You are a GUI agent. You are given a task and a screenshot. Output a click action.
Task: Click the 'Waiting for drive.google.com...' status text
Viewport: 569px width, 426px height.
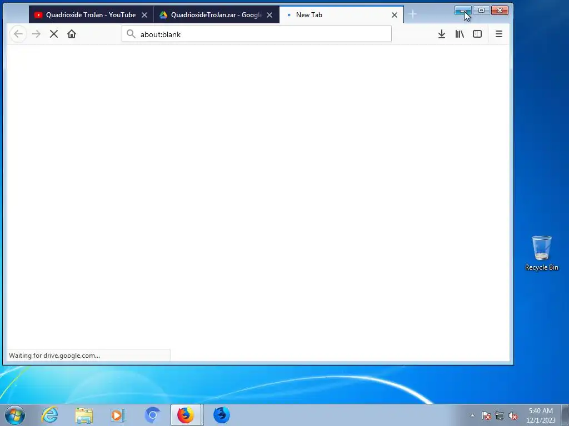(x=54, y=356)
